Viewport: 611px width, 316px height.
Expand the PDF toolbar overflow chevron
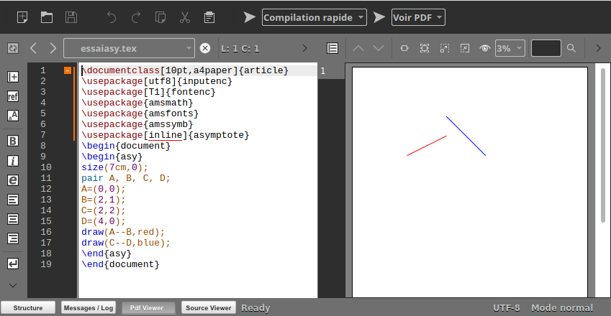click(x=598, y=48)
